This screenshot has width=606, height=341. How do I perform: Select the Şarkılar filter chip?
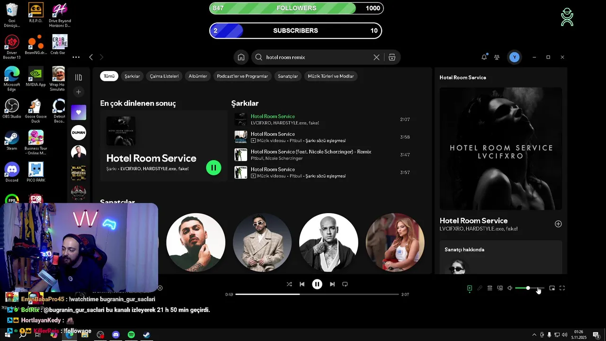132,76
